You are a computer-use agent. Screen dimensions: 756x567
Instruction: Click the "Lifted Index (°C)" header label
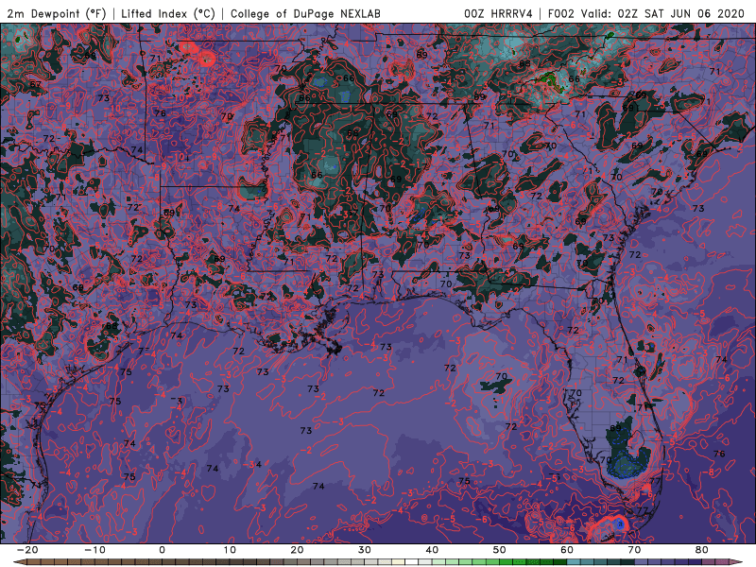tap(168, 14)
